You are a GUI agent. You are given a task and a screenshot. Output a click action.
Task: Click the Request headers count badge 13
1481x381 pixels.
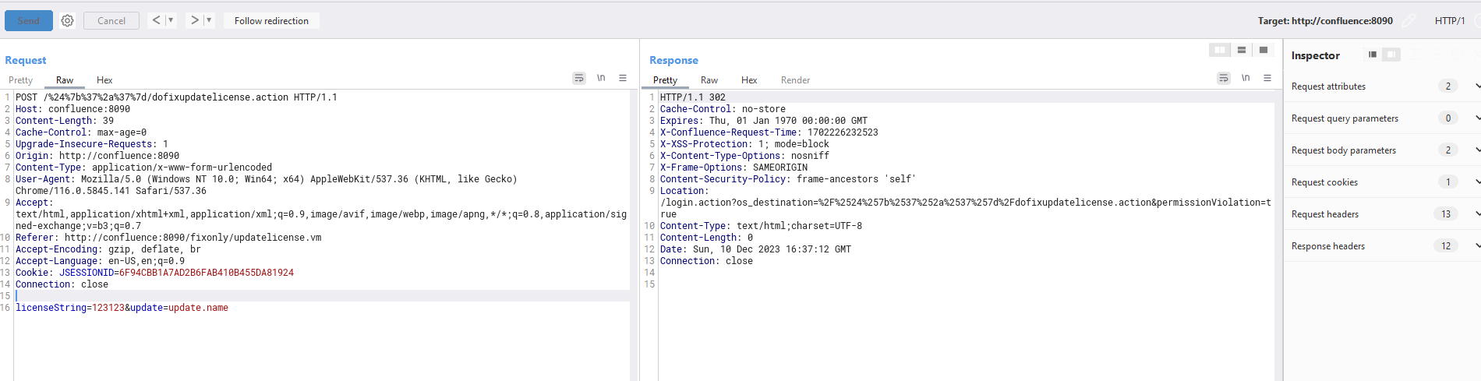[x=1446, y=214]
